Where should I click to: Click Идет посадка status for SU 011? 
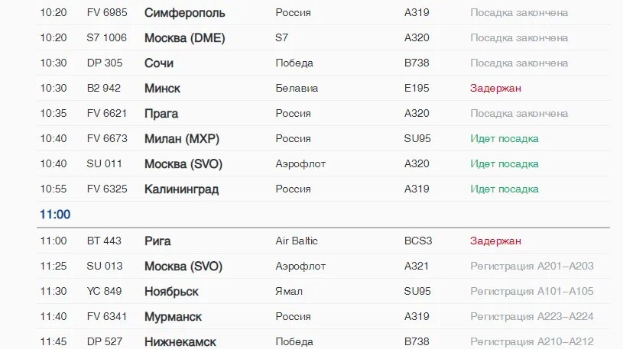tap(505, 163)
